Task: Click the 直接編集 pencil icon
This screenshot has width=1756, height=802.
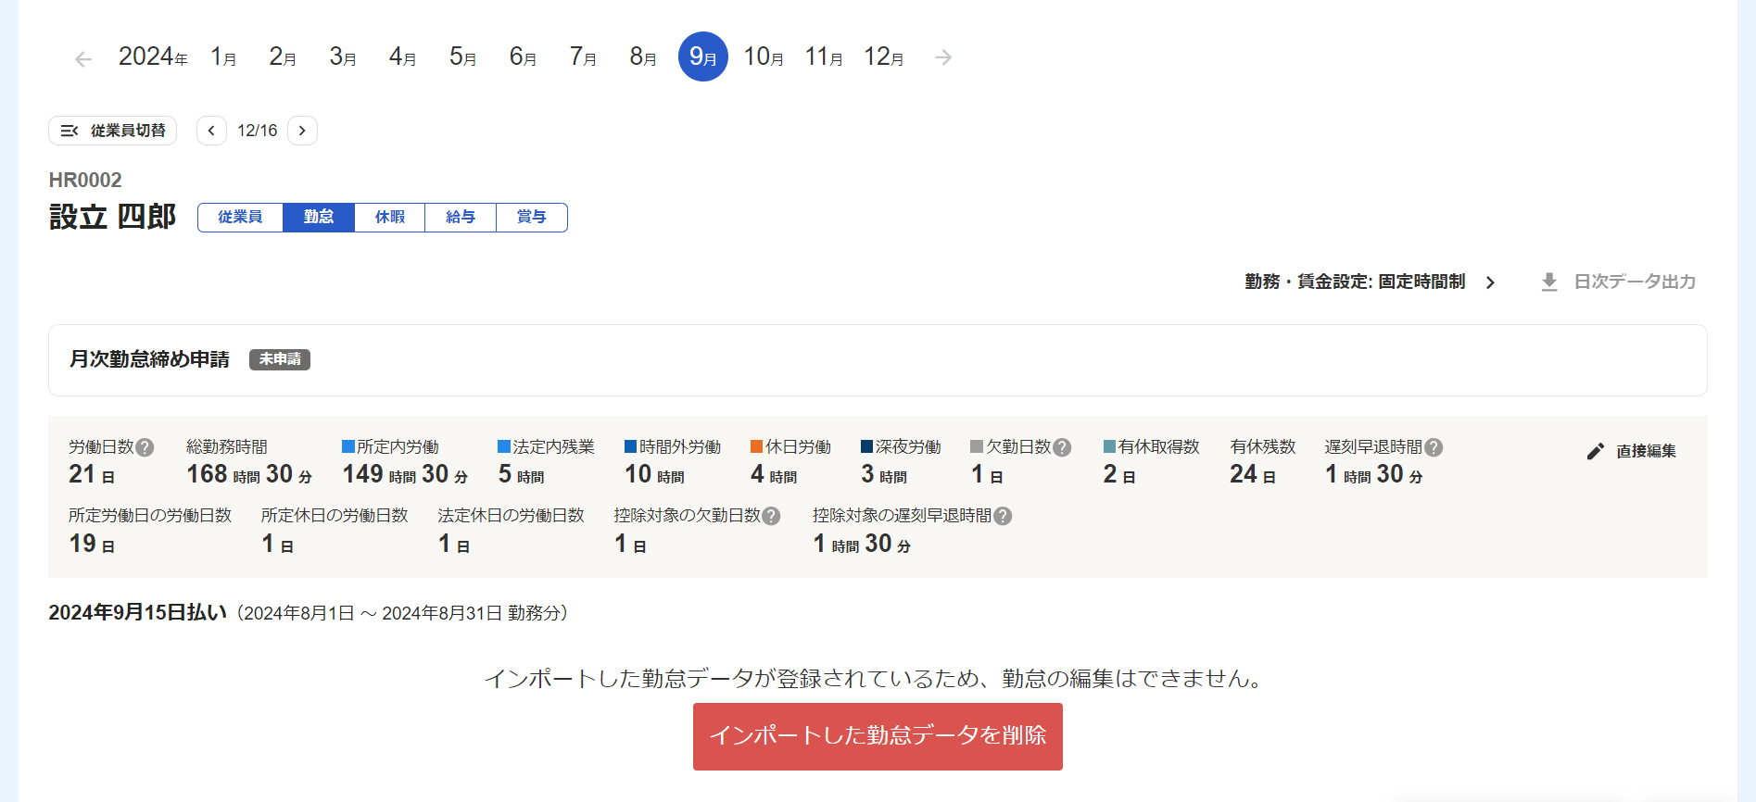Action: pos(1596,451)
